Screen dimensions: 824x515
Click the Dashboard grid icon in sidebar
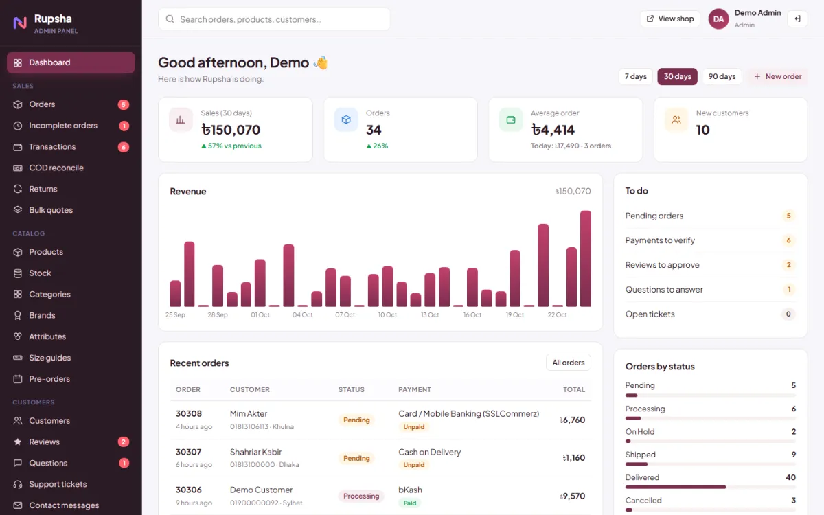click(18, 62)
